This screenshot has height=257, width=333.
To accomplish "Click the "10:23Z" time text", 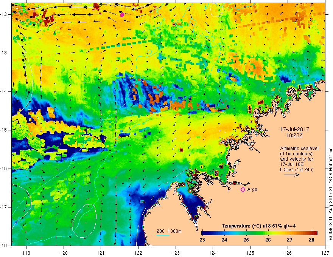I will point(294,135).
